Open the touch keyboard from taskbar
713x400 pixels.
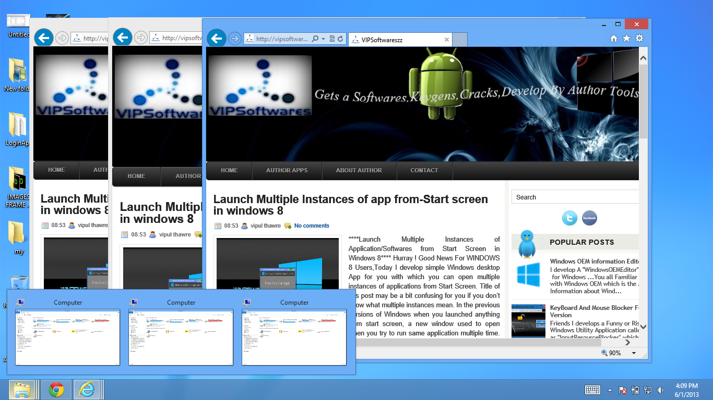(592, 390)
